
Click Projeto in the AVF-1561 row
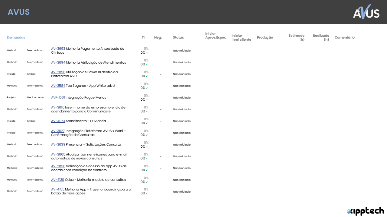(11, 97)
